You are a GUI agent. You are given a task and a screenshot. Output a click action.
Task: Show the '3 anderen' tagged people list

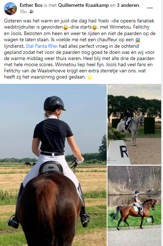coord(128,5)
